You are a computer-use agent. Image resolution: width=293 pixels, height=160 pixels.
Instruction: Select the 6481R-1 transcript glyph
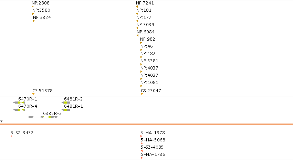coord(66,110)
